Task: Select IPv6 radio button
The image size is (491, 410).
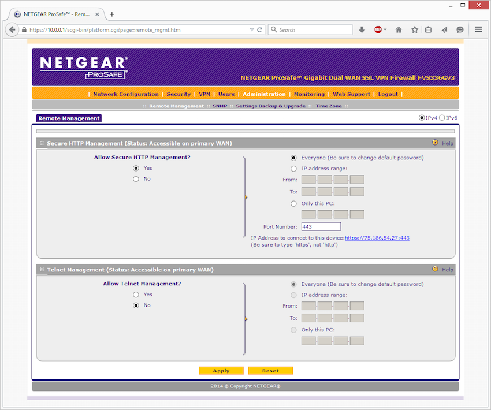Action: click(442, 118)
